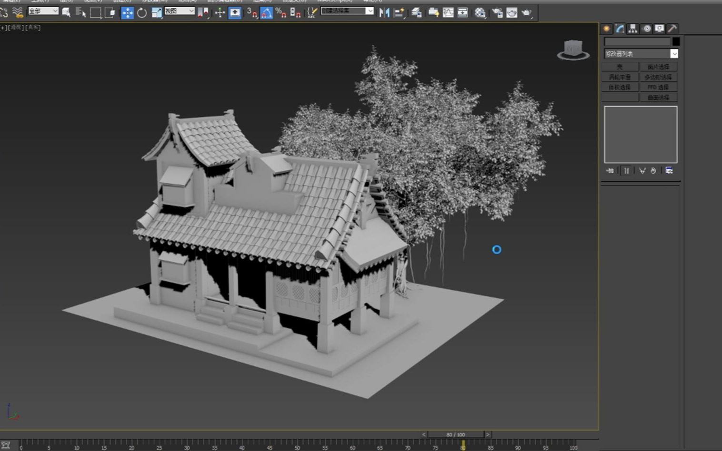This screenshot has width=722, height=451.
Task: Switch to the Utilities panel tab
Action: [x=672, y=29]
